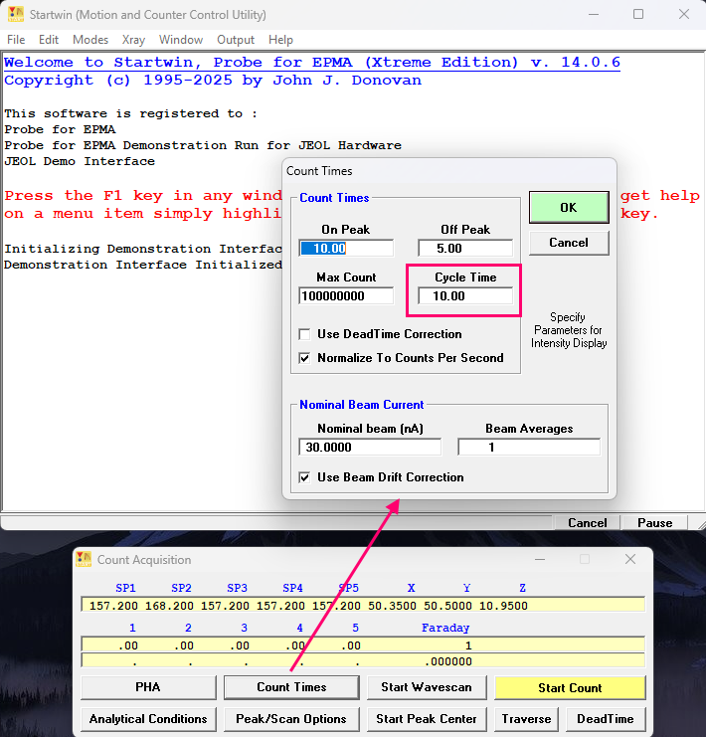The width and height of the screenshot is (706, 737).
Task: Click the Startwin application icon in title bar
Action: click(x=16, y=15)
